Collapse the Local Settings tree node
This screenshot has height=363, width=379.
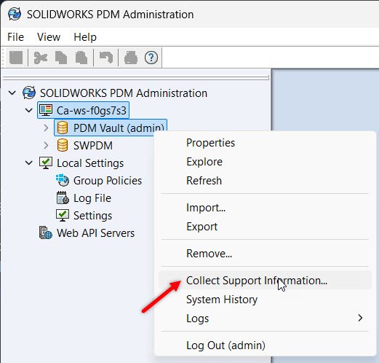tap(29, 163)
